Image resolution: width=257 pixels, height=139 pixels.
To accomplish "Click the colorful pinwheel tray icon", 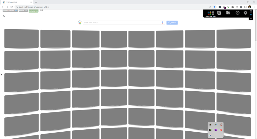I will pos(210,135).
